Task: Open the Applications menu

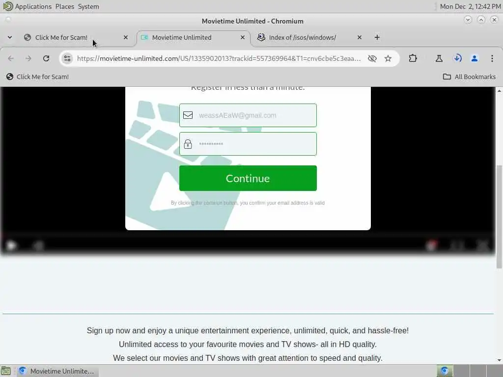Action: 33,6
